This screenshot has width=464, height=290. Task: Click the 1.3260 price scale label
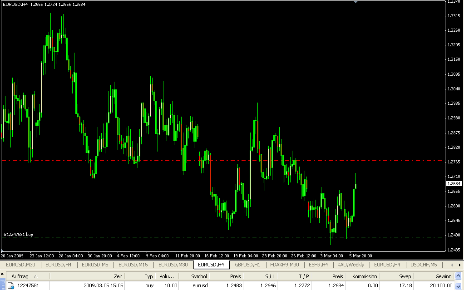pyautogui.click(x=454, y=30)
